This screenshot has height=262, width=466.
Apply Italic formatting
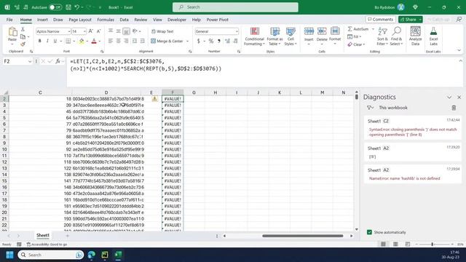(x=47, y=41)
